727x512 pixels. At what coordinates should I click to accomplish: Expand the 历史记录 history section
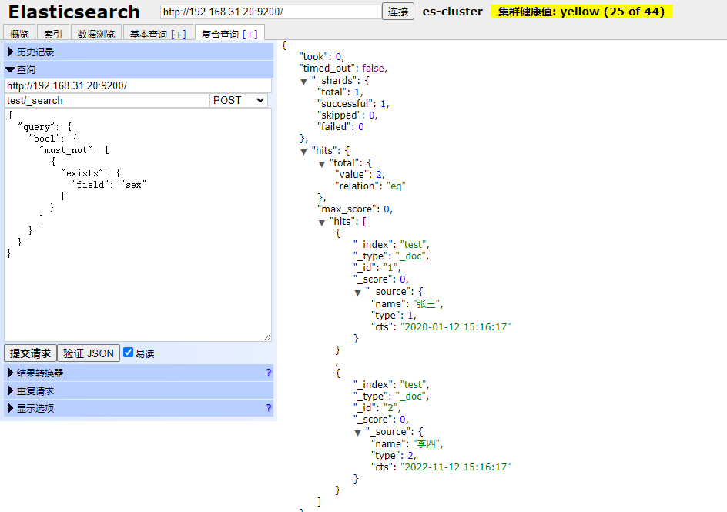pos(139,52)
